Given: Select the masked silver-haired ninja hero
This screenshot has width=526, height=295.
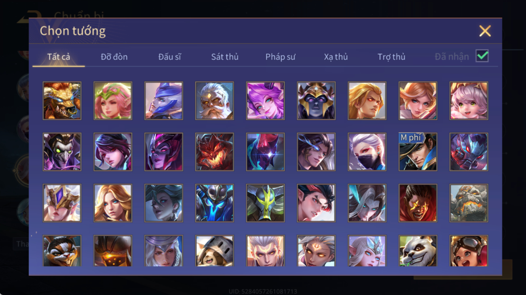Looking at the screenshot, I should click(367, 152).
